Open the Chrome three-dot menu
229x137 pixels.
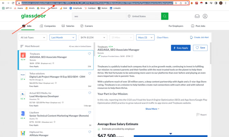[226, 3]
